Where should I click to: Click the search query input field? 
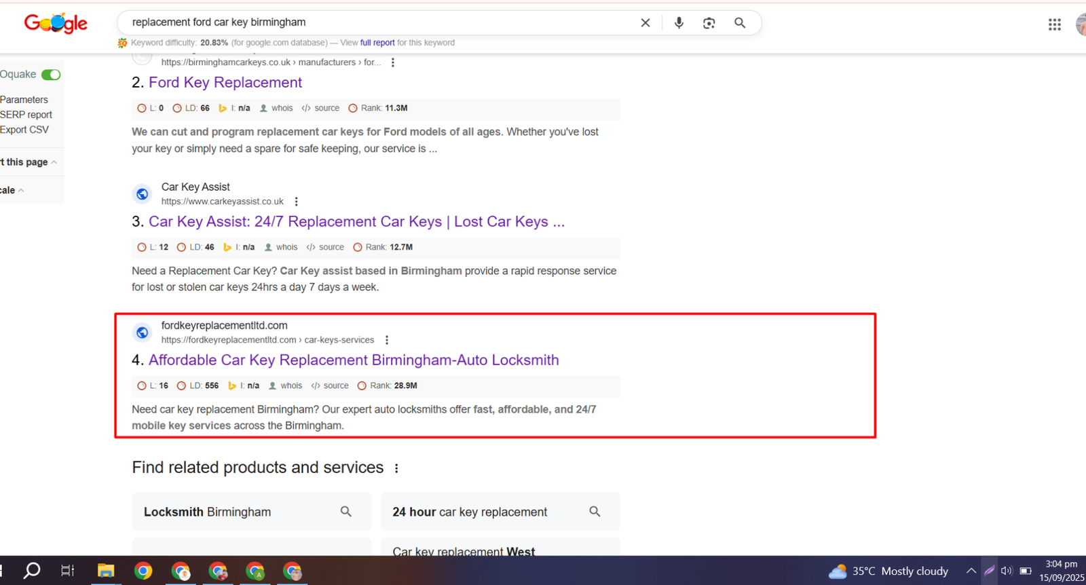(x=380, y=22)
